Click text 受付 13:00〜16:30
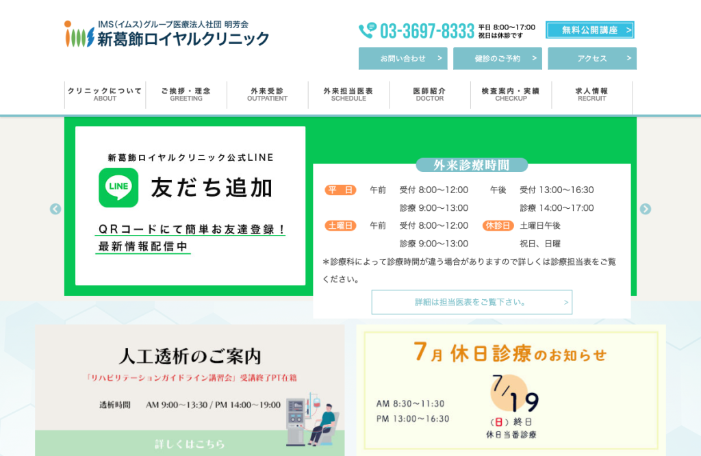The image size is (701, 456). (557, 190)
